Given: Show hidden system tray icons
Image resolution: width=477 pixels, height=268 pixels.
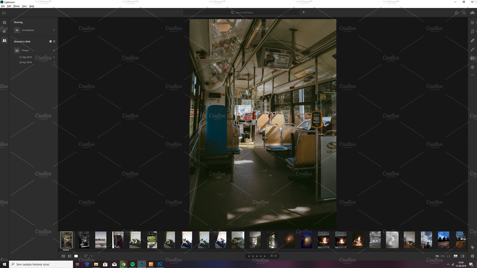Looking at the screenshot, I should (x=448, y=264).
